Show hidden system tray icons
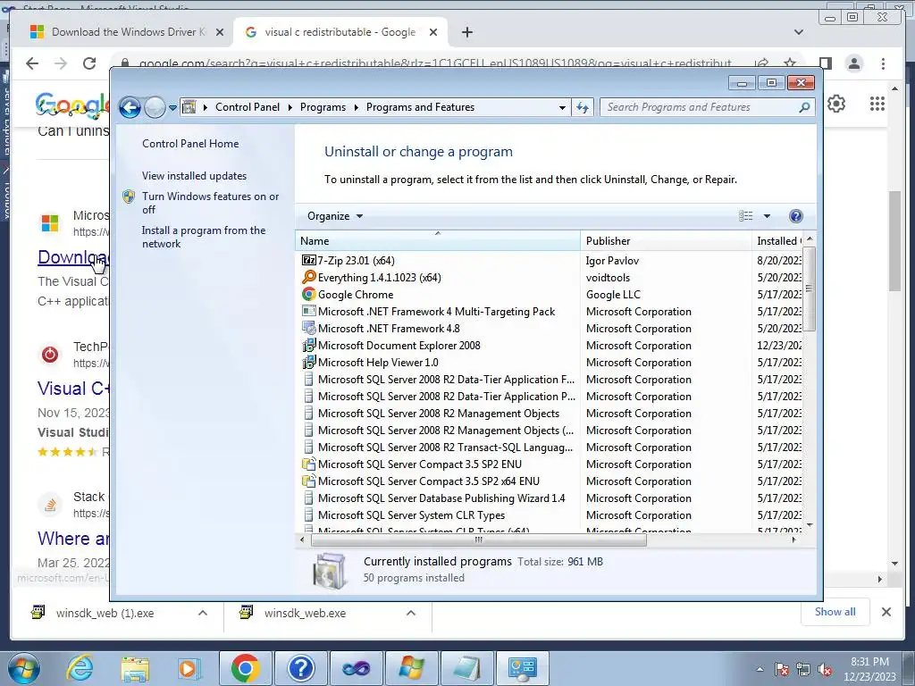The image size is (915, 686). point(760,670)
